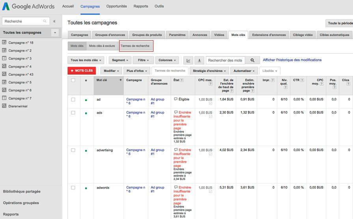
Task: Tick the checkbox for keyword advertising
Action: point(73,150)
